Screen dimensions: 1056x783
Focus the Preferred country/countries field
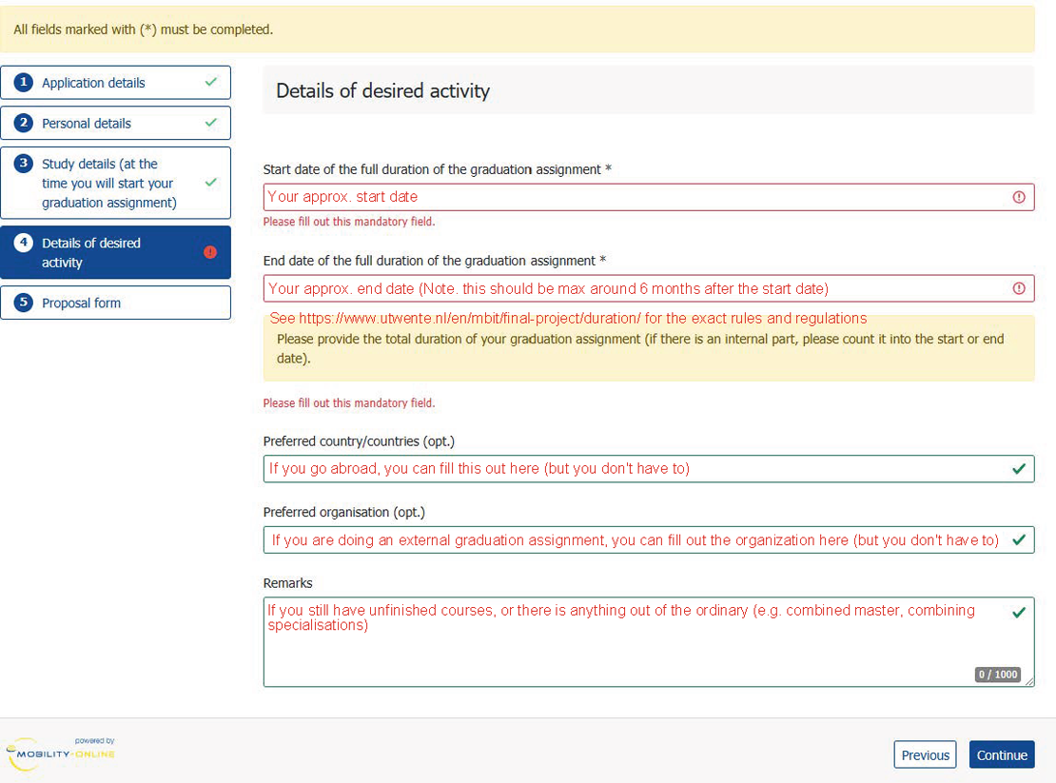coord(649,469)
